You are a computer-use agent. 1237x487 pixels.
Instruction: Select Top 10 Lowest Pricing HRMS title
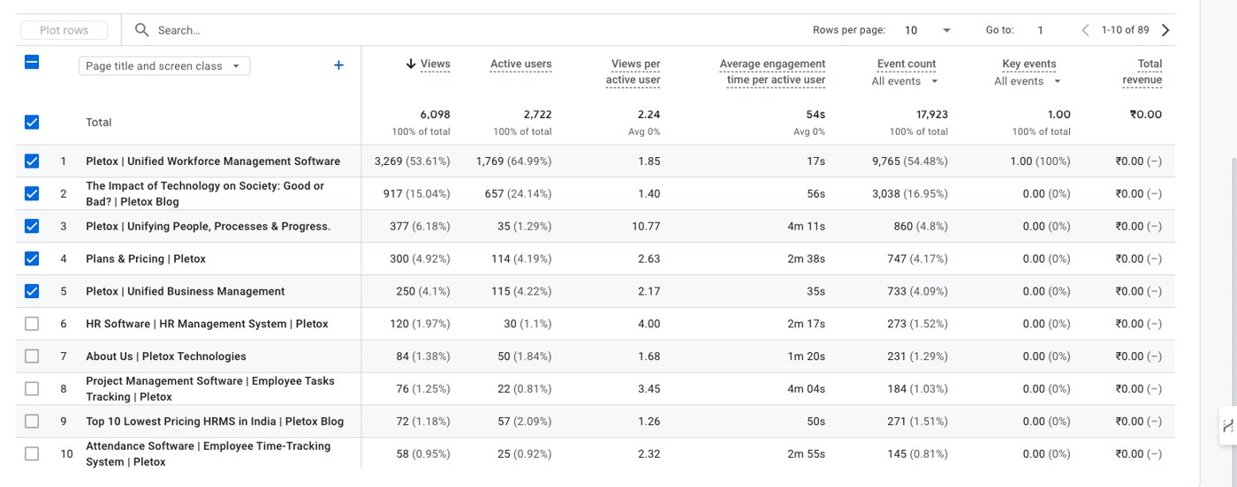[x=215, y=421]
